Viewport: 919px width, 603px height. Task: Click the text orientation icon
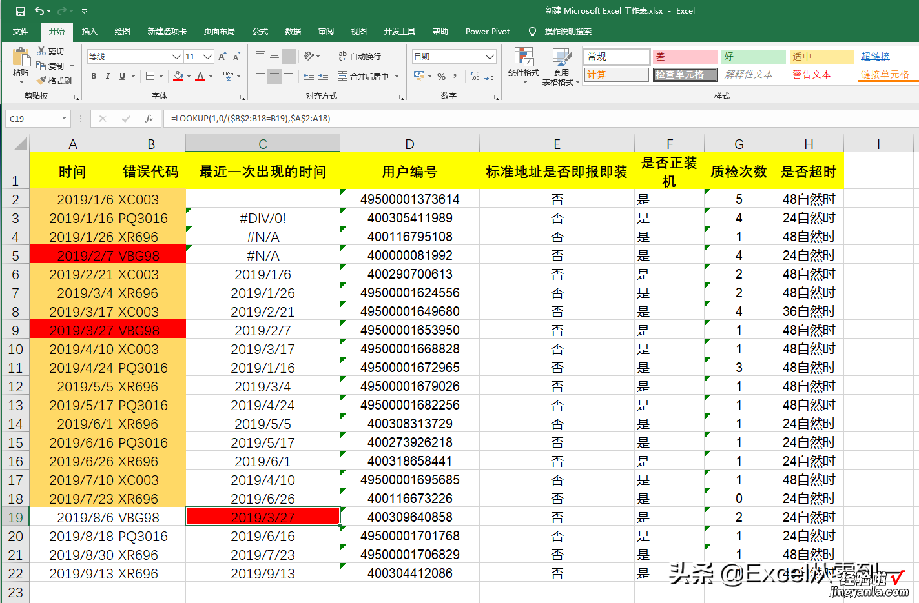coord(309,56)
